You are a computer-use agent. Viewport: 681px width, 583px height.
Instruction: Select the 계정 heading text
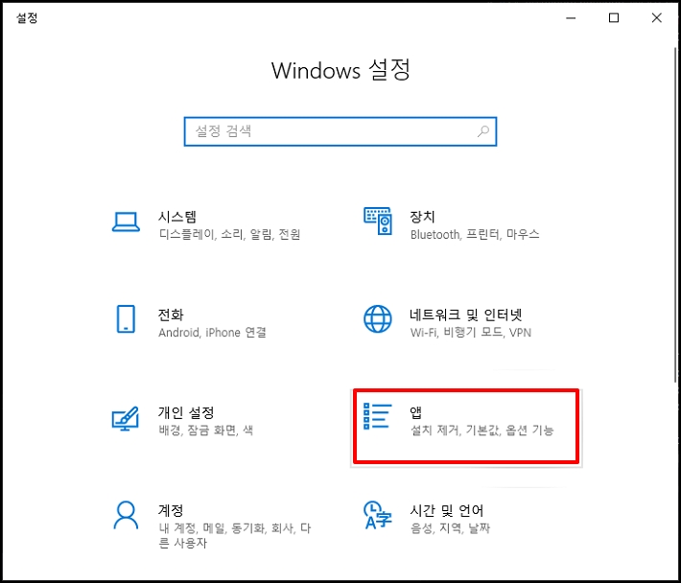171,510
